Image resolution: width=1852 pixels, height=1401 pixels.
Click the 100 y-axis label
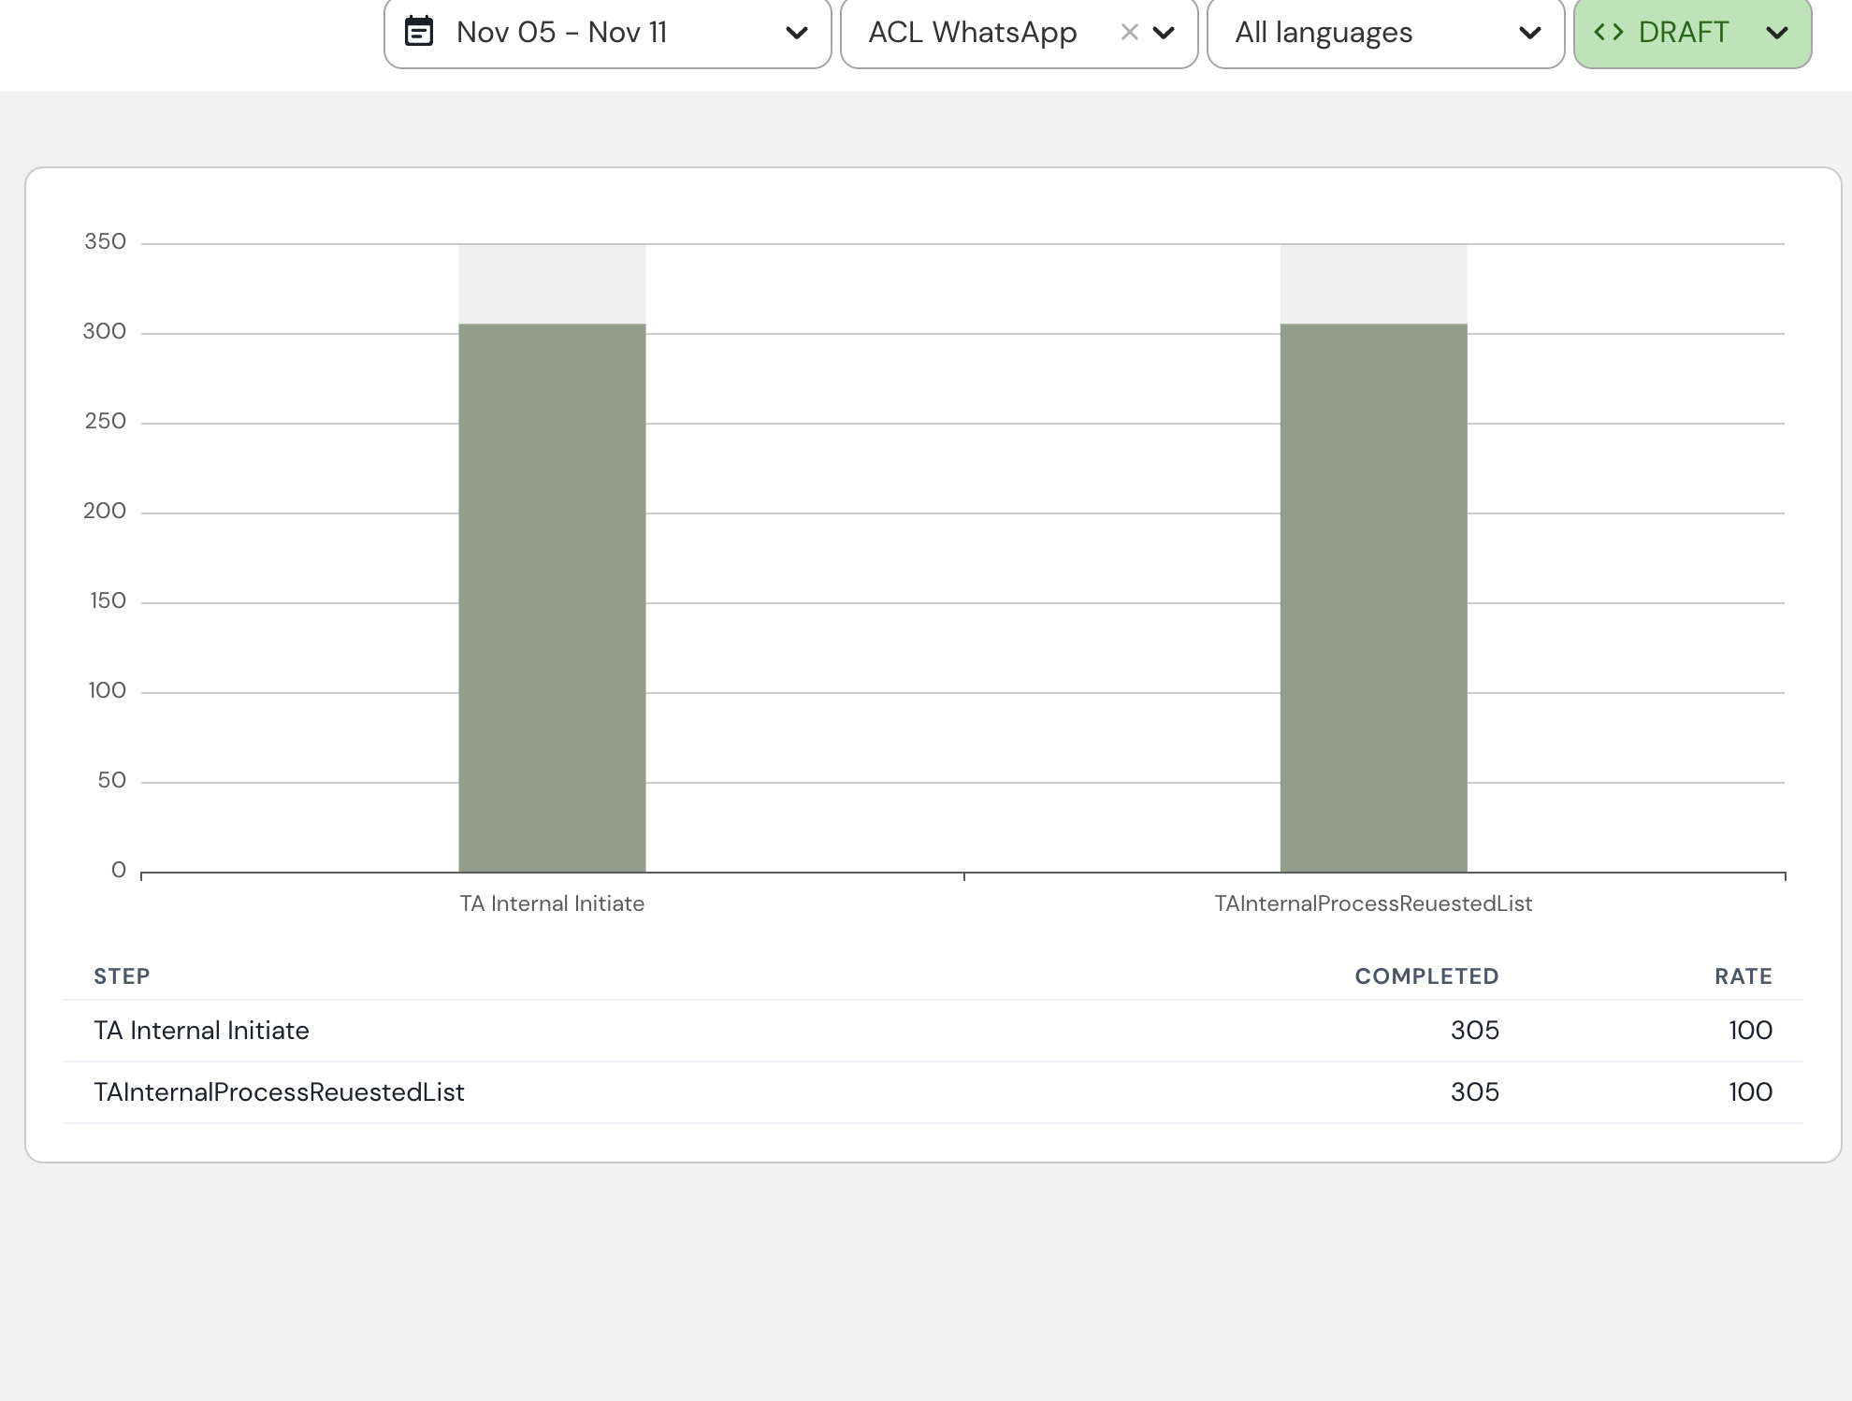(x=107, y=690)
